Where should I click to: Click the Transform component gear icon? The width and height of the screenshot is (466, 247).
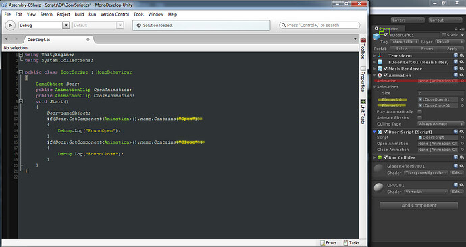(x=461, y=55)
